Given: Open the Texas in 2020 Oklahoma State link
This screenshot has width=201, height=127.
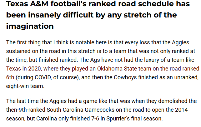Looking at the screenshot, I should tap(103, 69).
